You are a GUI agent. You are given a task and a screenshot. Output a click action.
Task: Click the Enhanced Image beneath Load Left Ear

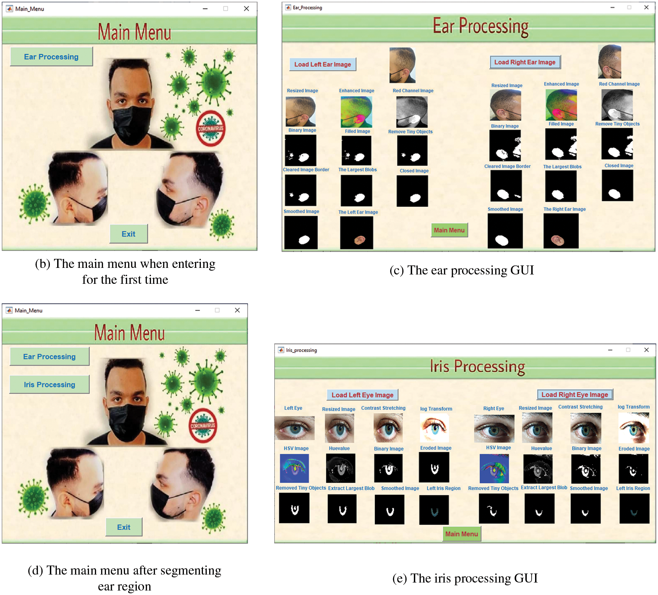click(x=356, y=112)
